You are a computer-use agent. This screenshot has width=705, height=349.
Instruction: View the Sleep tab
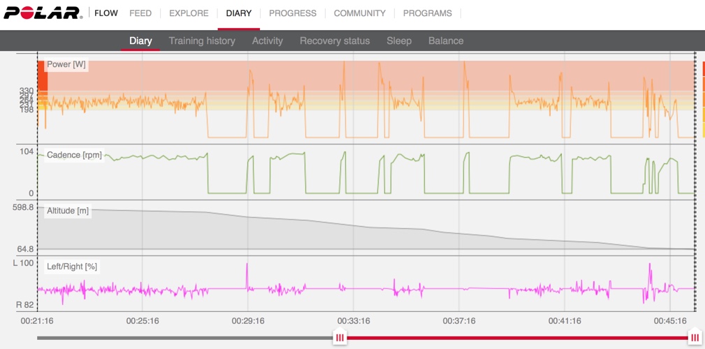click(x=399, y=40)
